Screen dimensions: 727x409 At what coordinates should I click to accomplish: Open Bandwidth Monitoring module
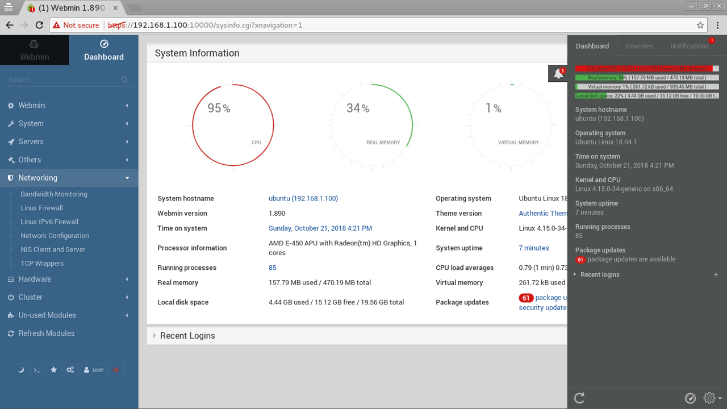(x=54, y=194)
